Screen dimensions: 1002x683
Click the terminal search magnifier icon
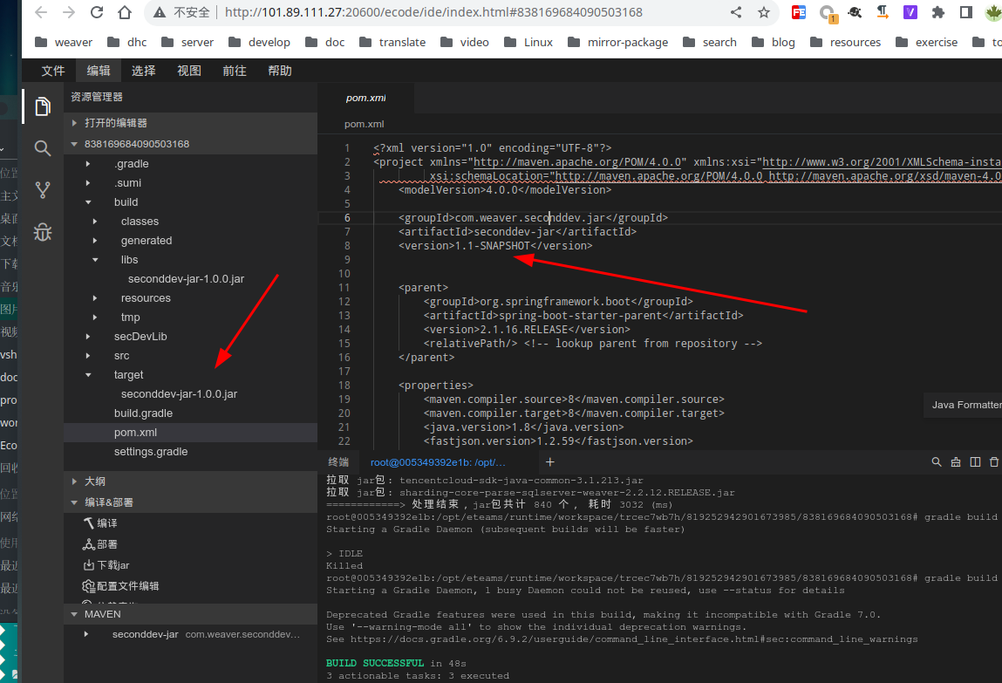(x=937, y=462)
